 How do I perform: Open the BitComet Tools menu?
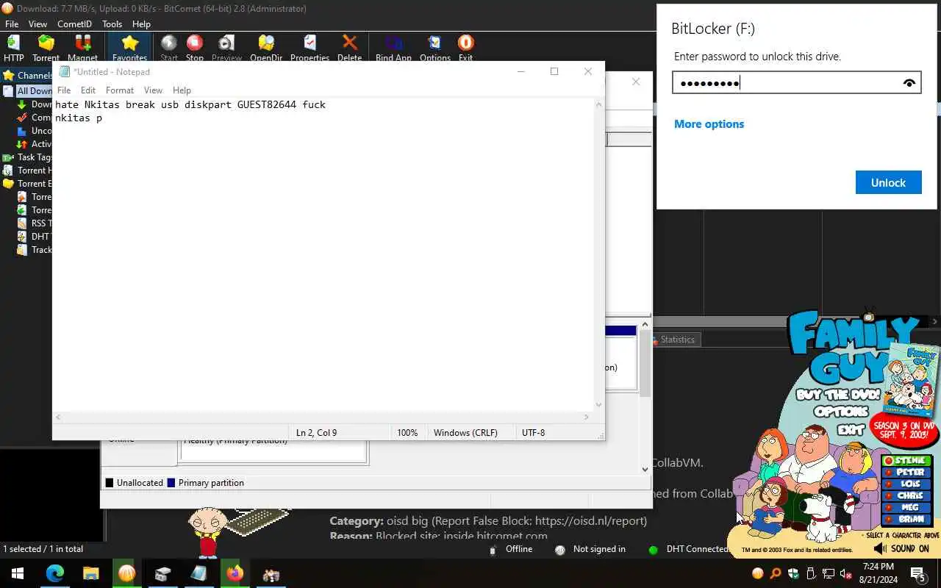(x=112, y=24)
